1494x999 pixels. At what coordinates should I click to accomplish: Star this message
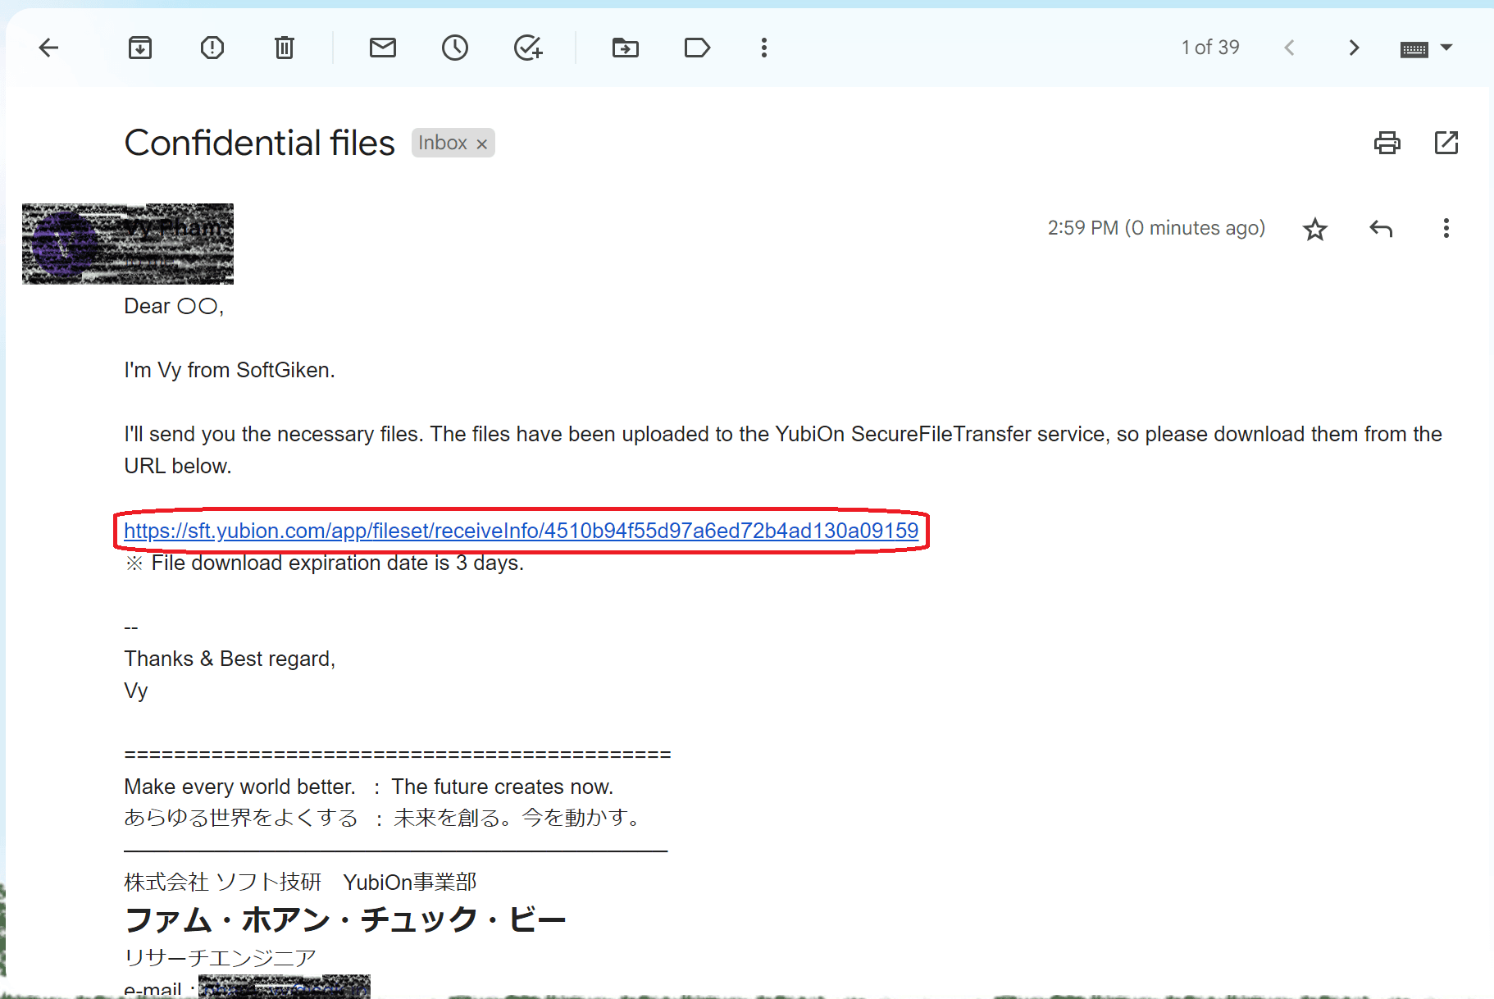1315,229
